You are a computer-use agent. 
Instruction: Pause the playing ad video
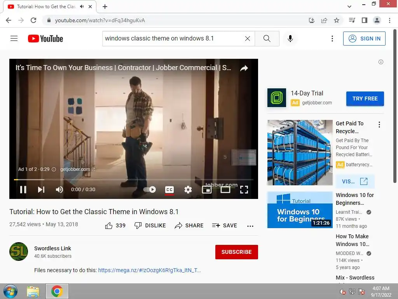pyautogui.click(x=23, y=190)
